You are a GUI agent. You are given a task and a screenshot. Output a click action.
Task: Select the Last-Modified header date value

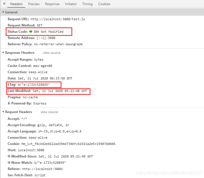(x=60, y=91)
